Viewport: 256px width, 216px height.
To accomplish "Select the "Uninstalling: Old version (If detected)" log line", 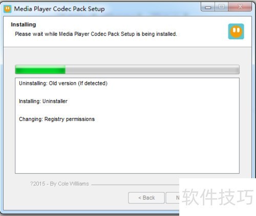I will pyautogui.click(x=63, y=83).
